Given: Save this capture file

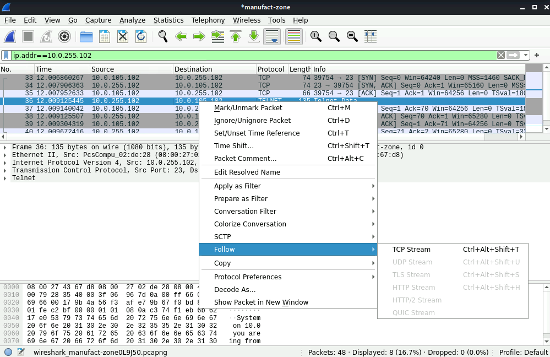Looking at the screenshot, I should 105,36.
